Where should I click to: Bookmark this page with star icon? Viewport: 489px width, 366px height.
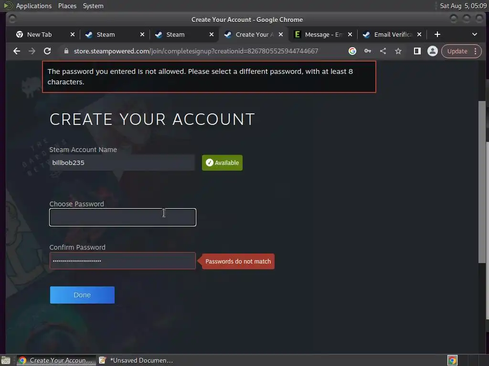click(x=398, y=51)
